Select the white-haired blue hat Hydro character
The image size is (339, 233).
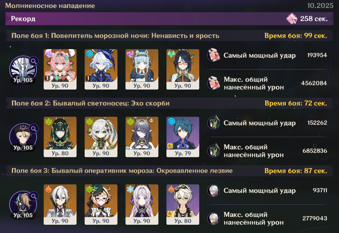[101, 69]
